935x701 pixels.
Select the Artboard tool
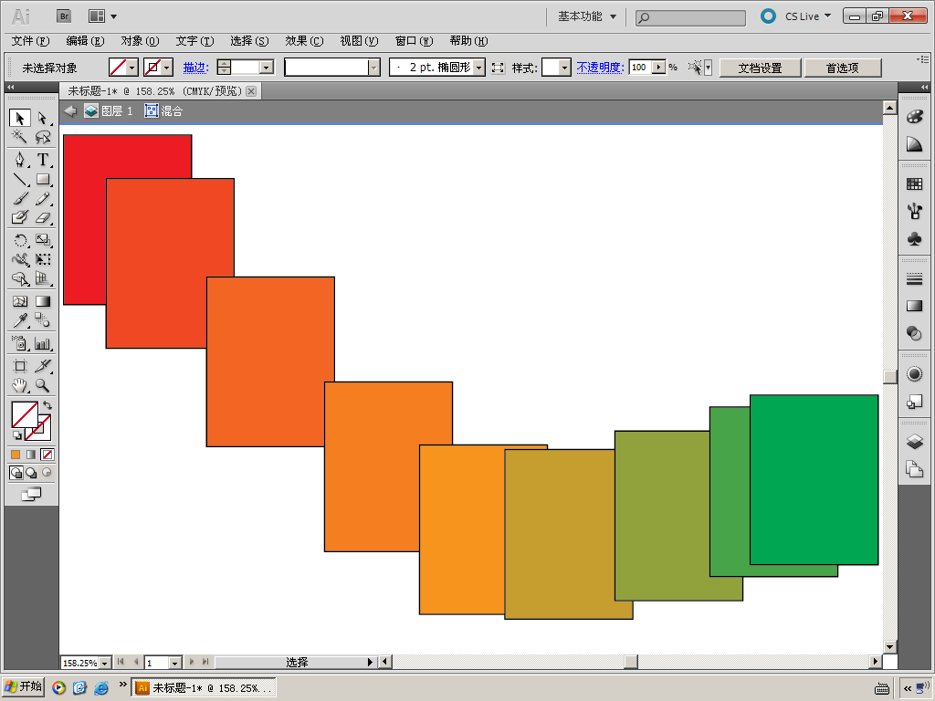click(x=20, y=366)
